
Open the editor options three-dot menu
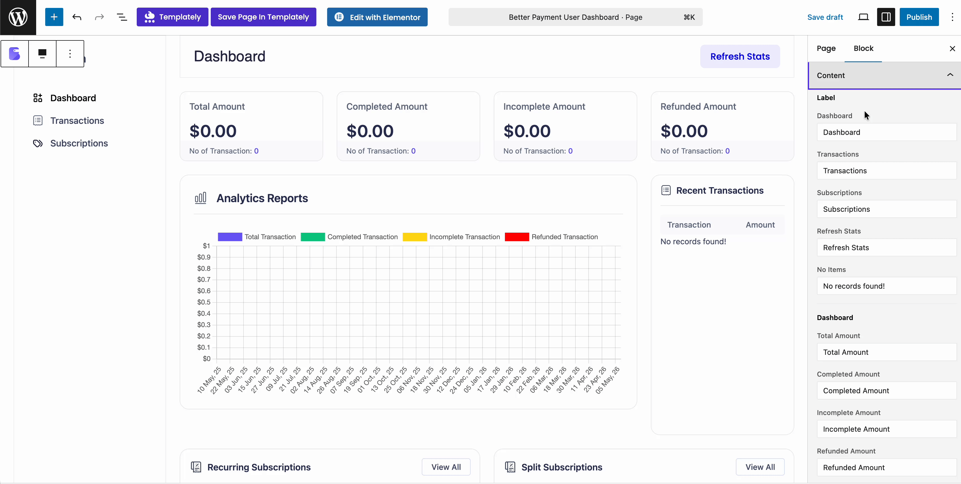[952, 17]
